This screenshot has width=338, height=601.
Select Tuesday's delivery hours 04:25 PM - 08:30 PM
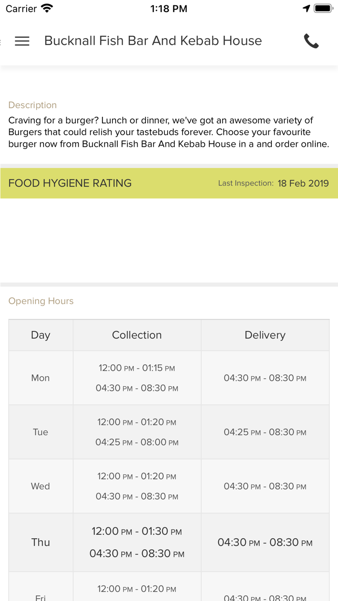265,432
